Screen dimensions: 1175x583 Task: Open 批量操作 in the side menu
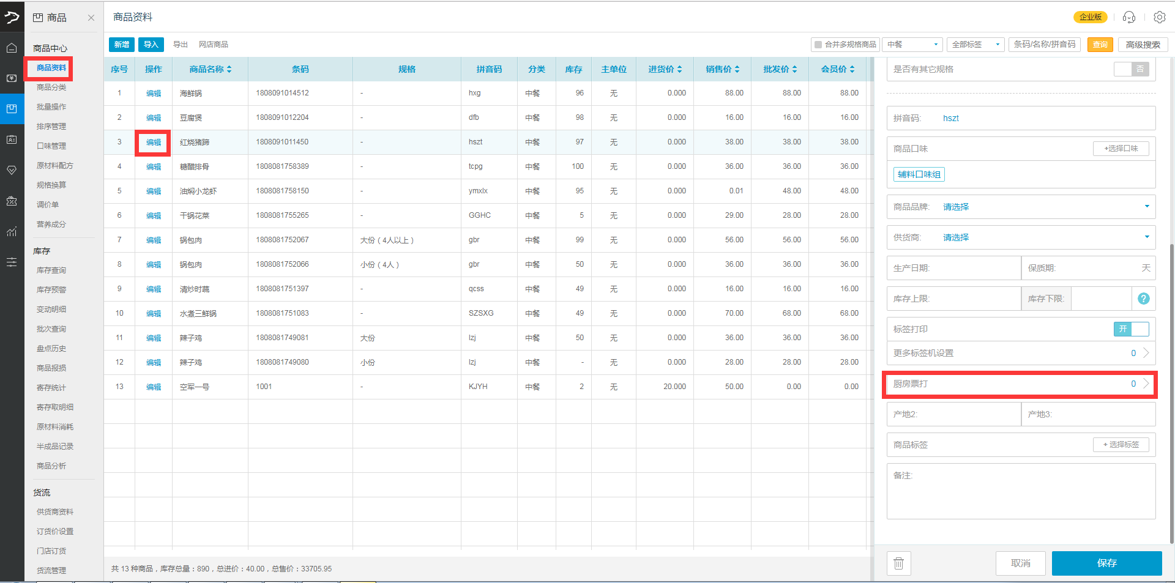tap(51, 107)
